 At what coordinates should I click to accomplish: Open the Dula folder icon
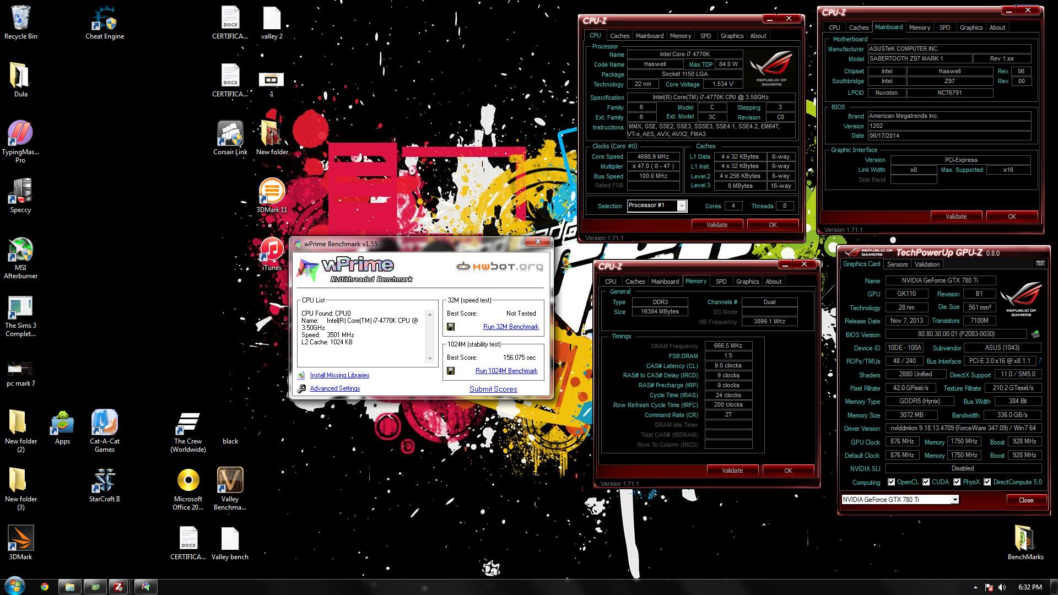(x=20, y=80)
